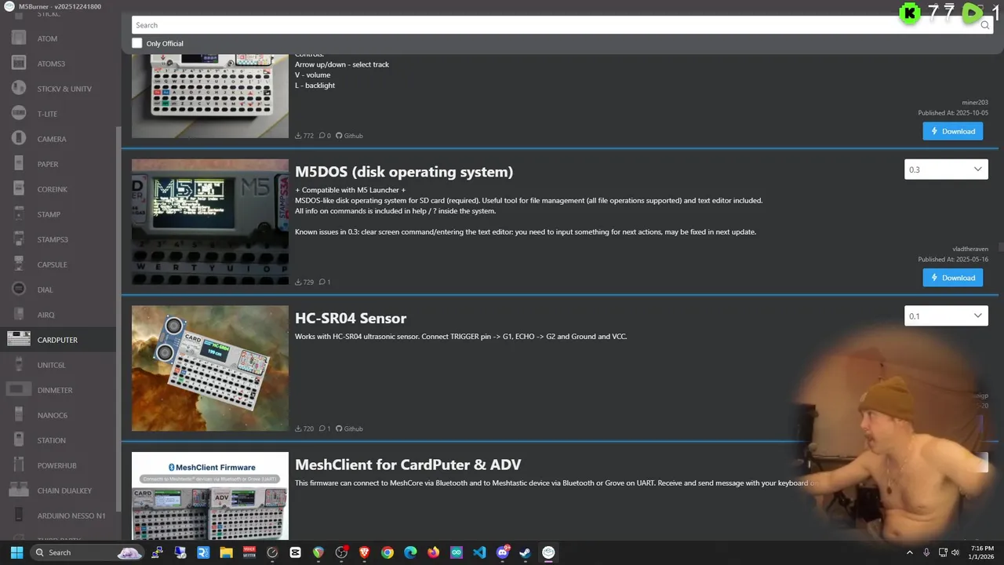Image resolution: width=1004 pixels, height=565 pixels.
Task: Open Github link under HC-SR04 Sensor card
Action: [x=350, y=428]
